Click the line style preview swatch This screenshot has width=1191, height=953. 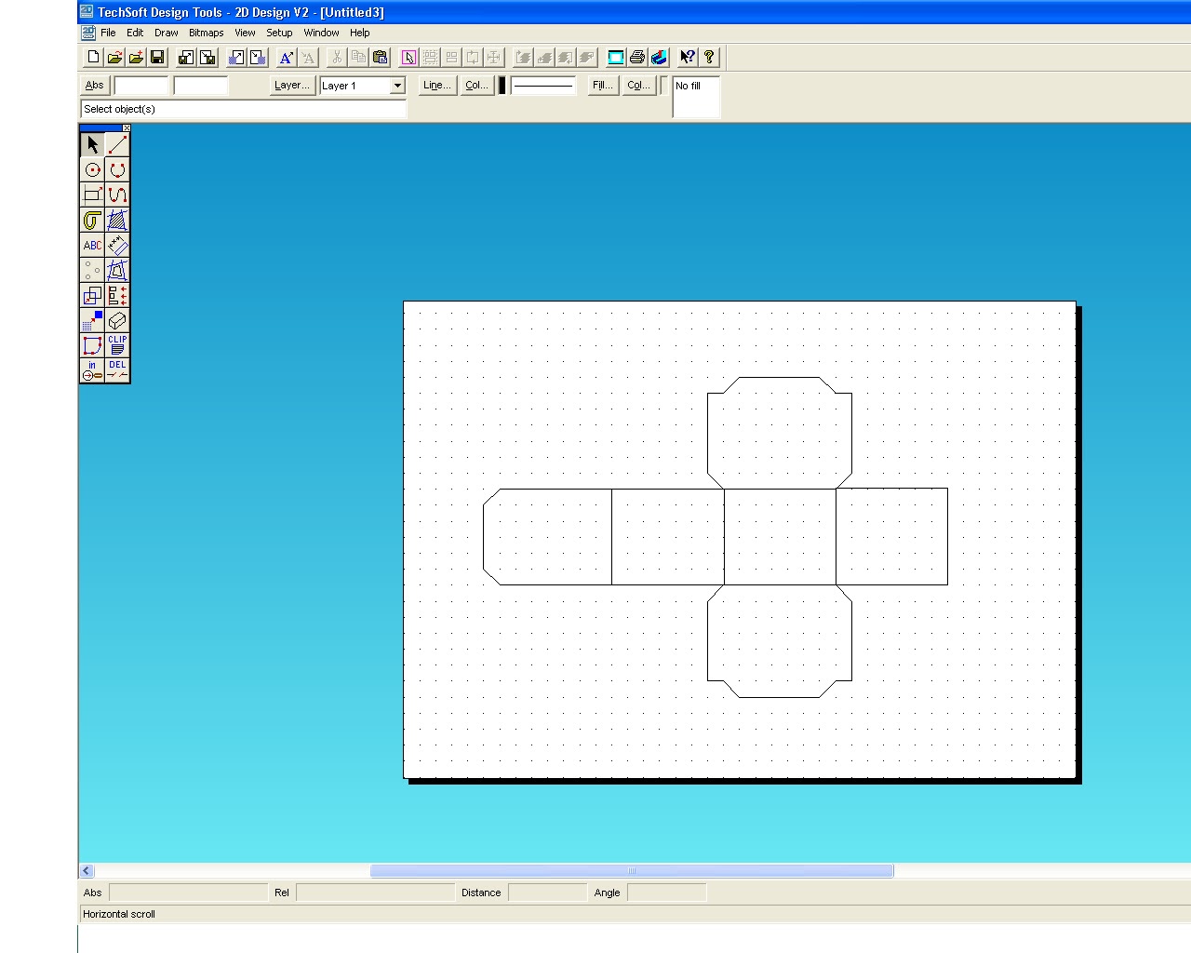pyautogui.click(x=543, y=85)
